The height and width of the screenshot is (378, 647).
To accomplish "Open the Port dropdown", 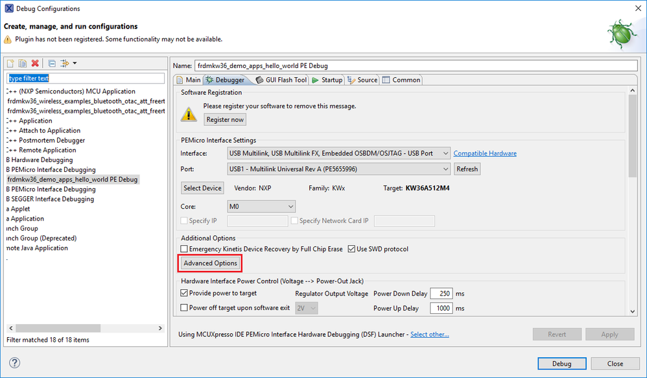I will [x=338, y=169].
